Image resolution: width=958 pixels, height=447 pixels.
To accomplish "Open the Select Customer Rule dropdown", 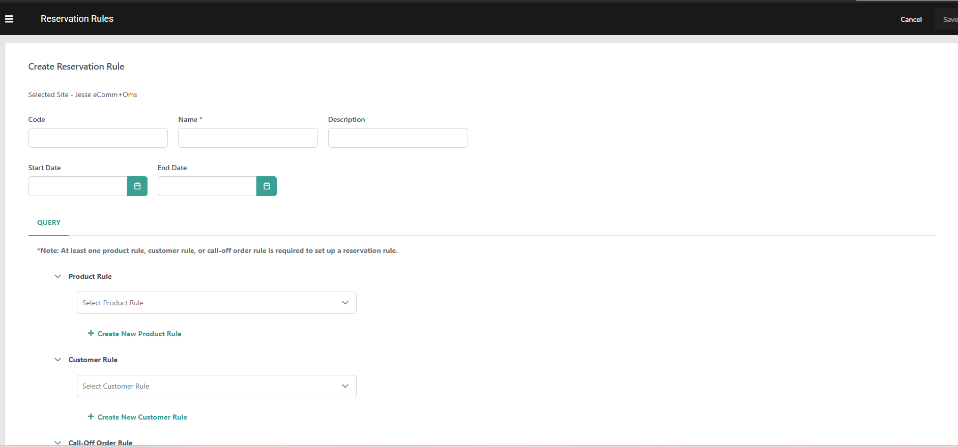I will pyautogui.click(x=217, y=386).
